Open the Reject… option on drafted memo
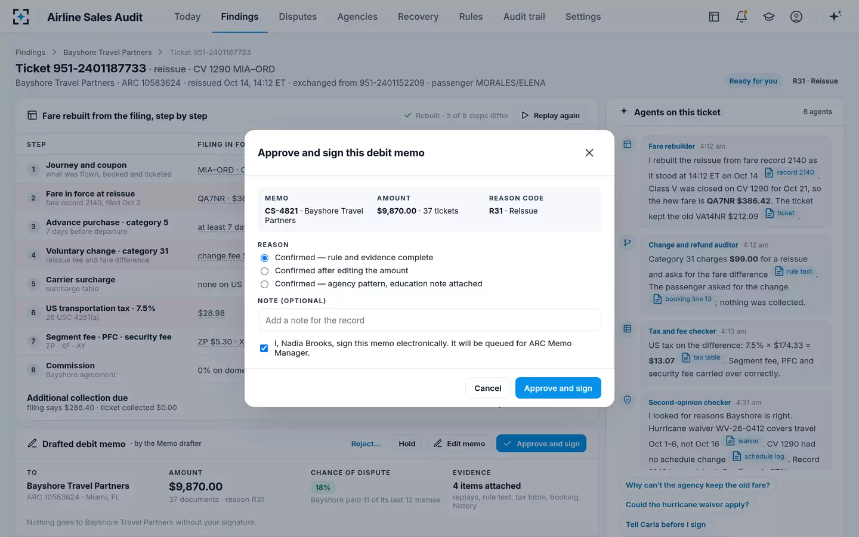859x537 pixels. (366, 443)
